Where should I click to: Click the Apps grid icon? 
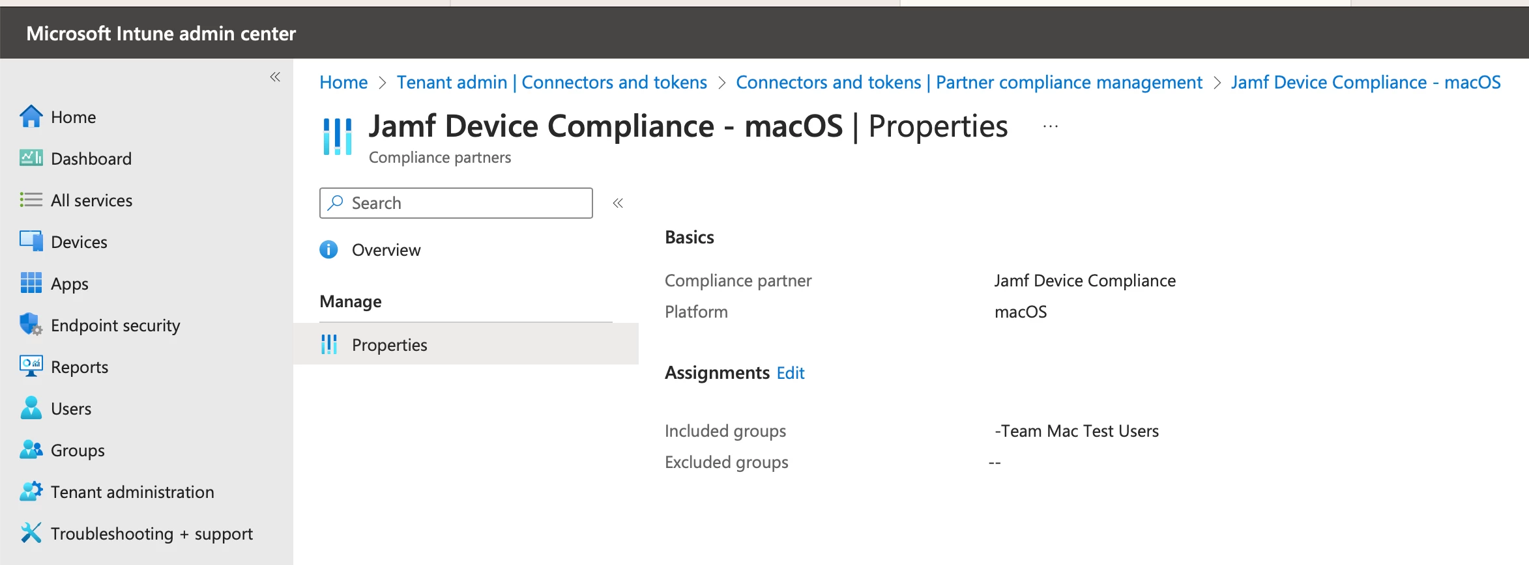(31, 283)
